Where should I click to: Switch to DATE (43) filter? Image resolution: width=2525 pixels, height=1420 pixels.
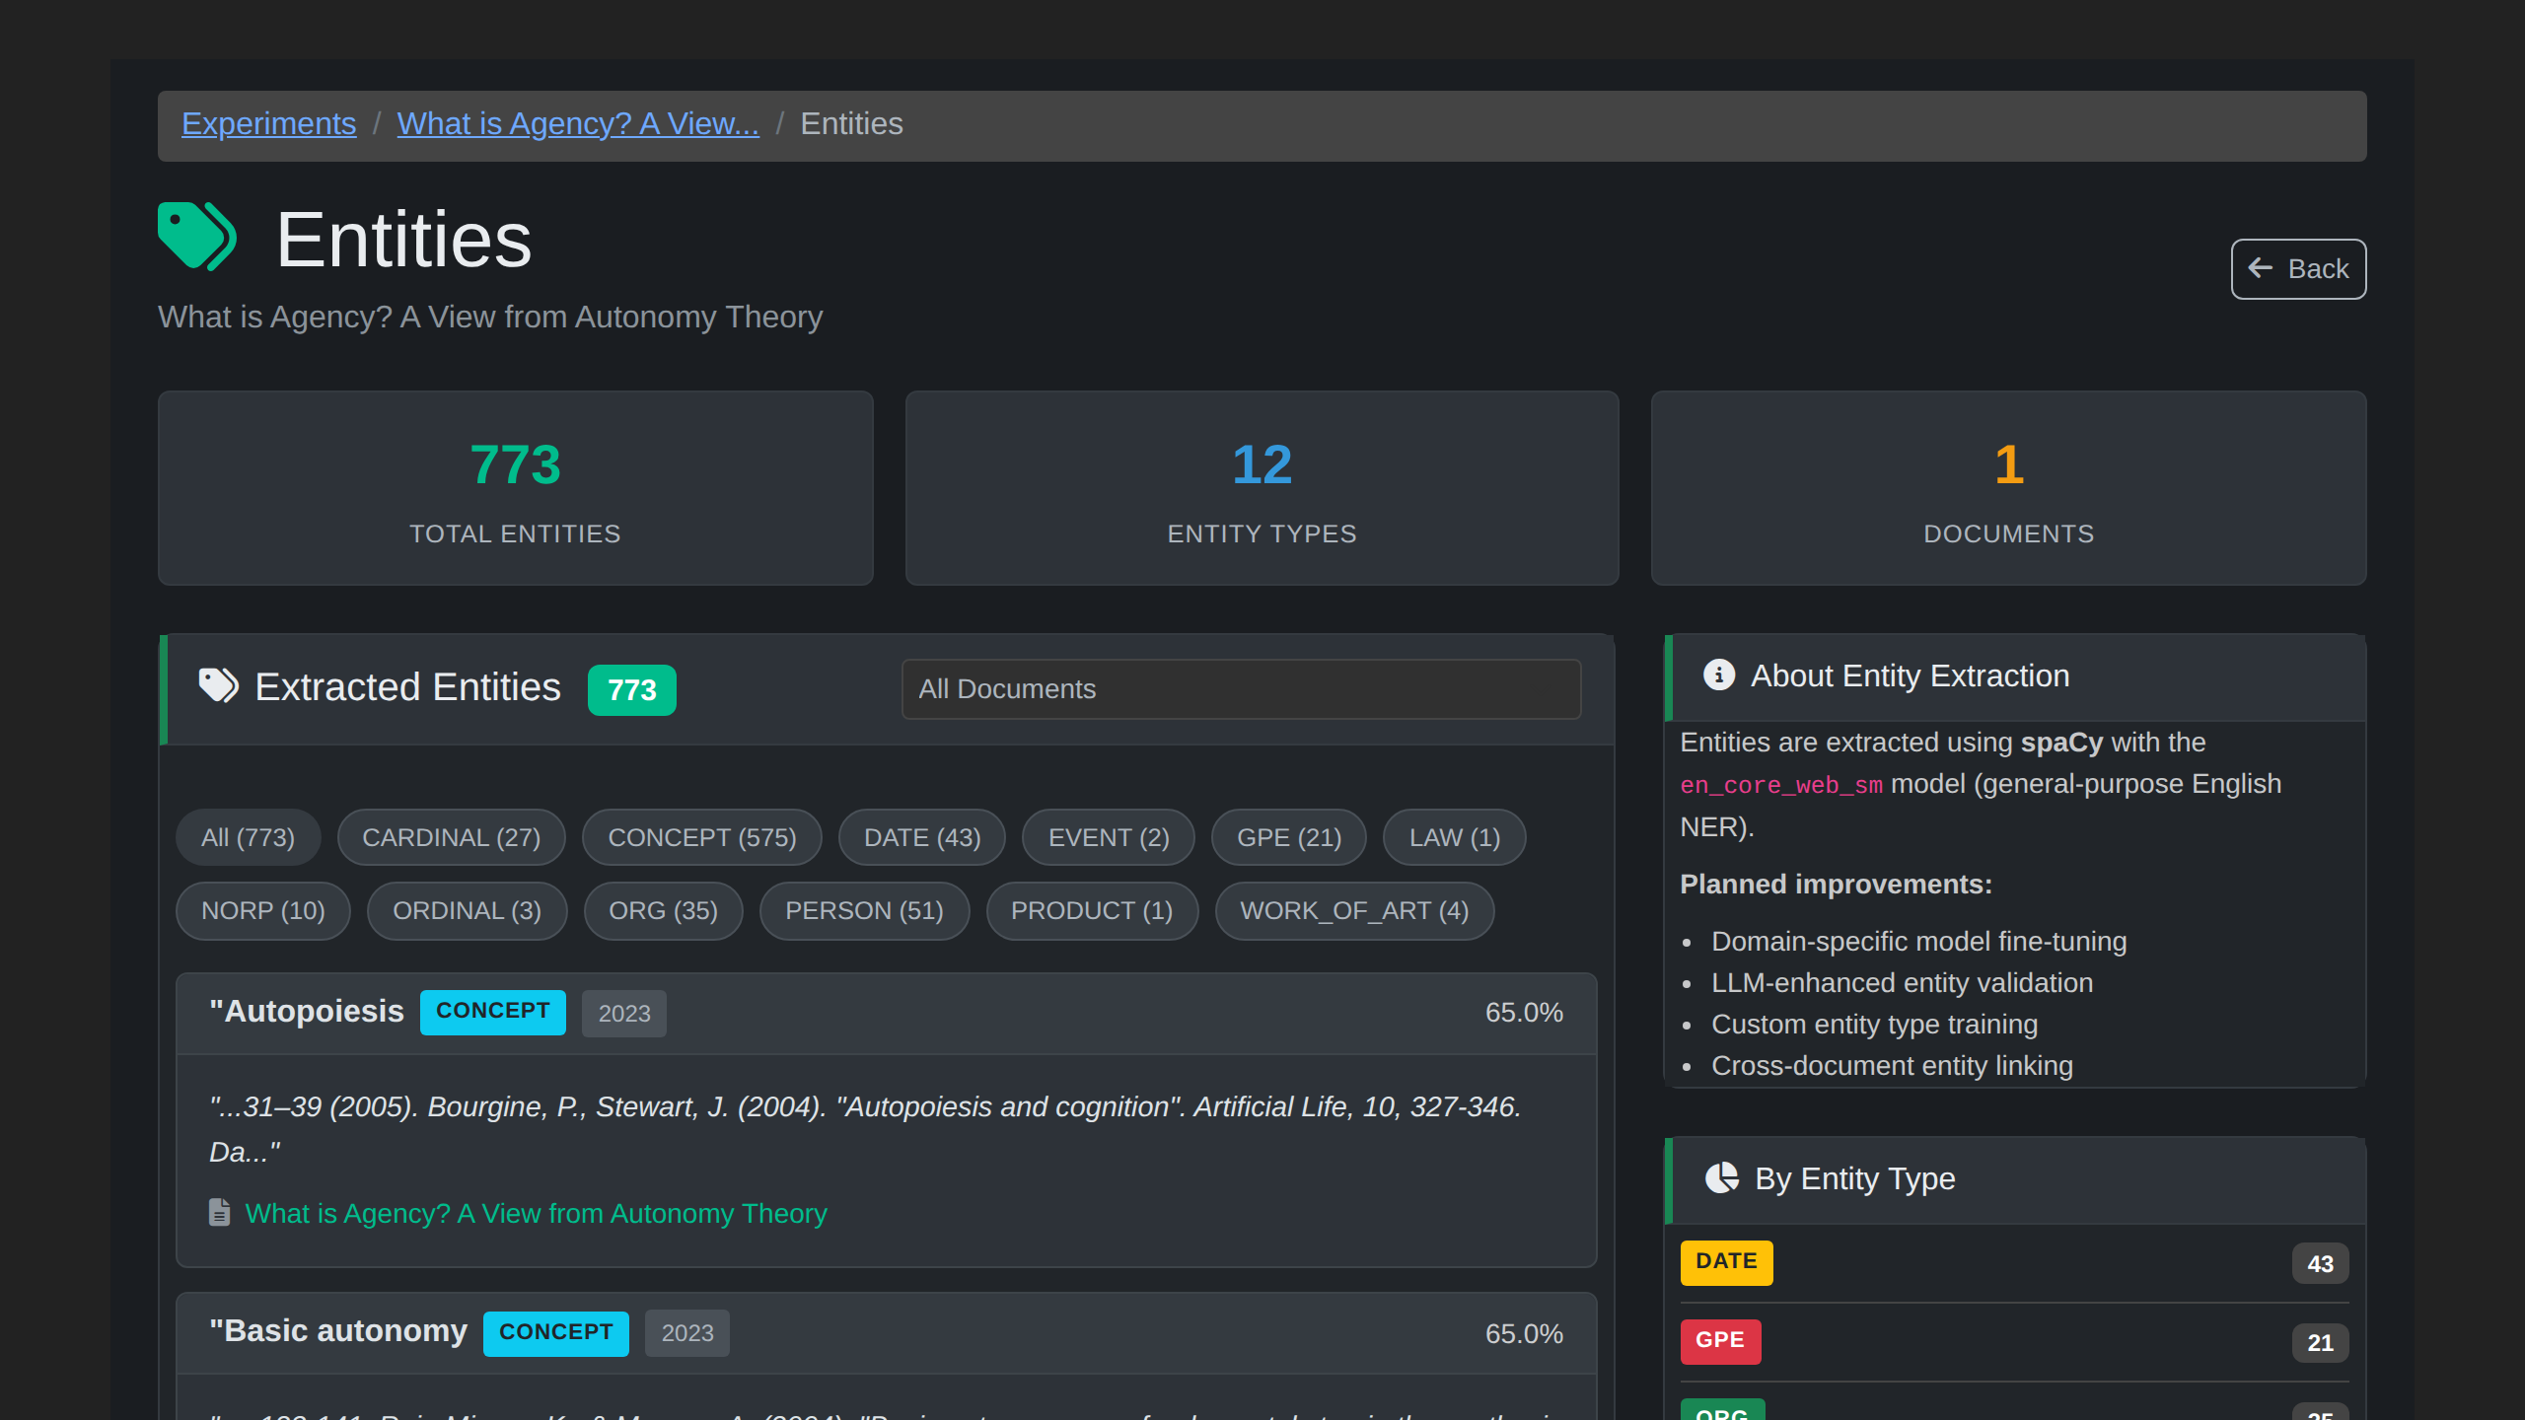point(921,837)
